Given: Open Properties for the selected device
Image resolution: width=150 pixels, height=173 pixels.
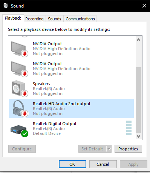Looking at the screenshot, I should pos(128,149).
